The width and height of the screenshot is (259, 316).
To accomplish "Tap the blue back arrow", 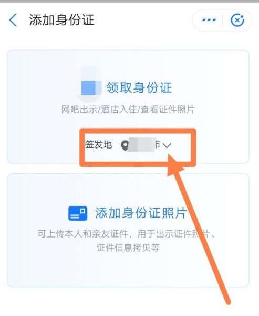I will tap(13, 20).
